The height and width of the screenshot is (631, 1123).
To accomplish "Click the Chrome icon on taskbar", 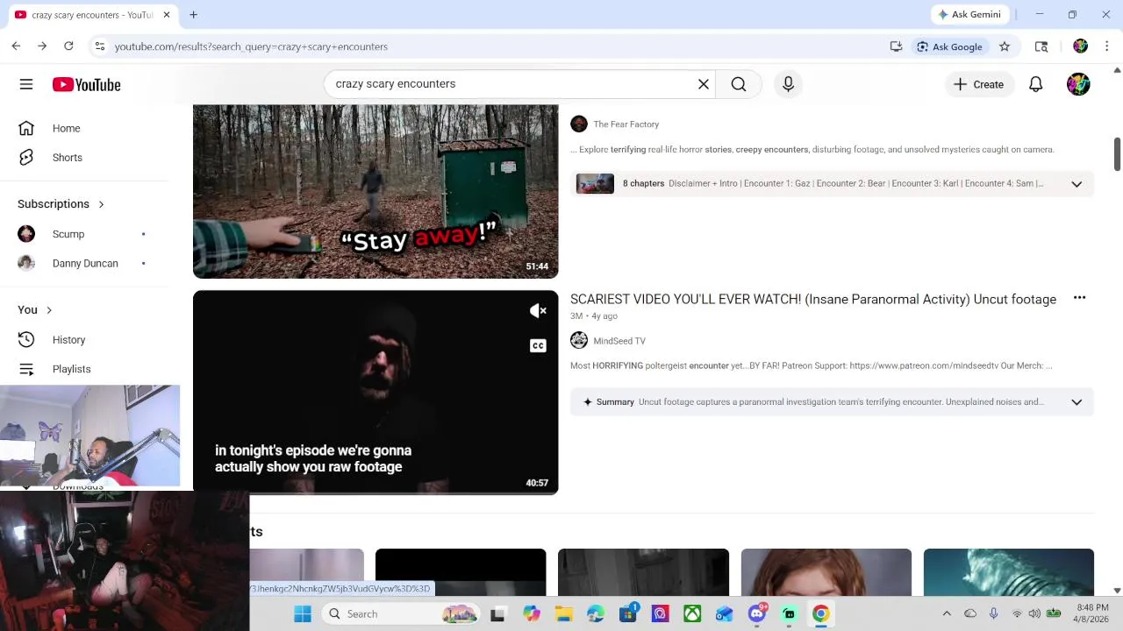I will [821, 613].
